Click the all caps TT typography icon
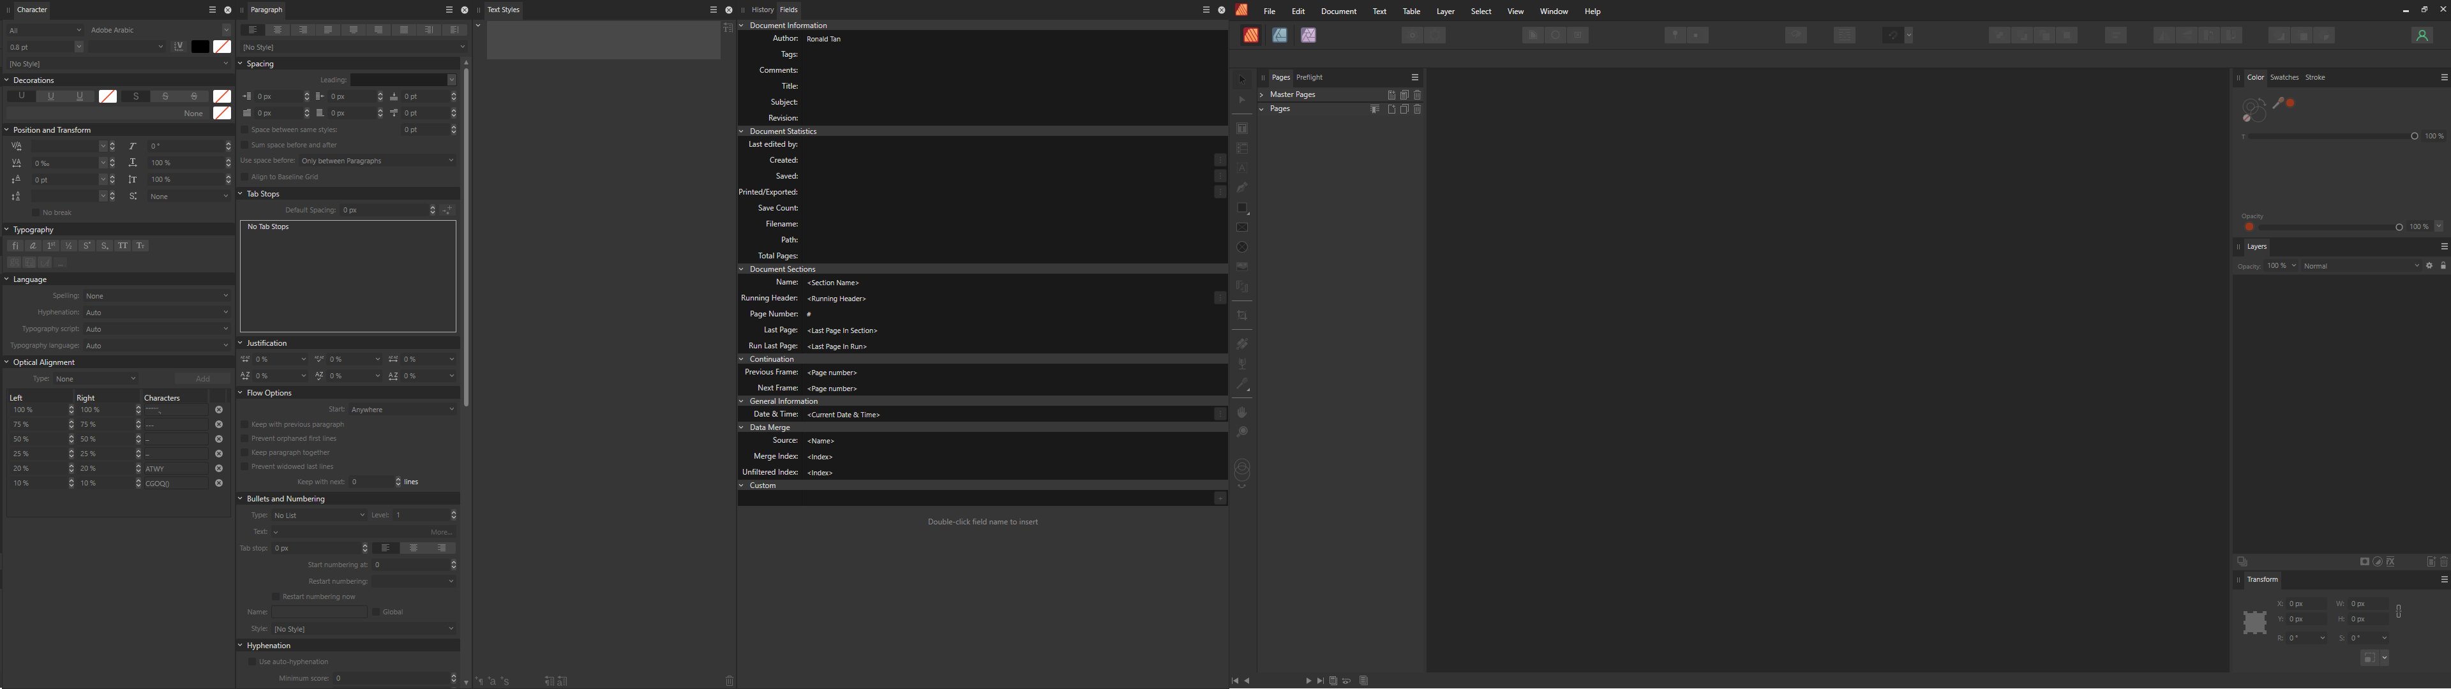The width and height of the screenshot is (2451, 689). pyautogui.click(x=123, y=246)
